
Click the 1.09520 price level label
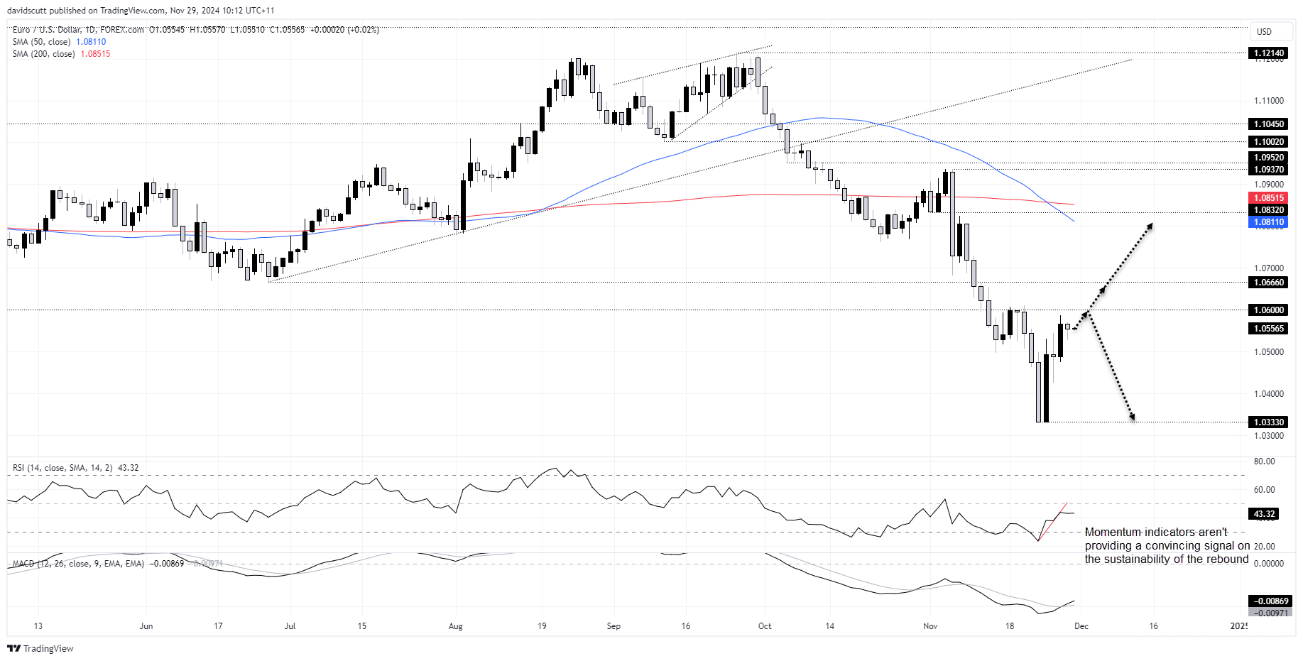1268,158
